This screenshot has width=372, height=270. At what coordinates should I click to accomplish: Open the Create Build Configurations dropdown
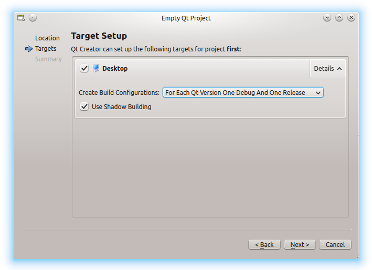coord(243,92)
